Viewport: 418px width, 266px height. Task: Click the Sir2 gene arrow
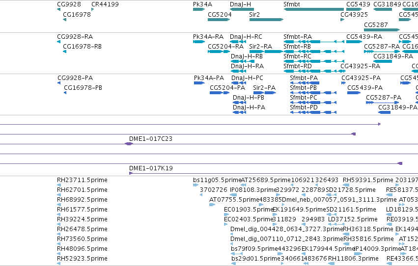266,20
